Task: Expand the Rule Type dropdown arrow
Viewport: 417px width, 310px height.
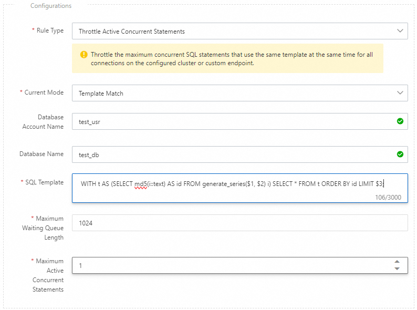Action: click(400, 31)
